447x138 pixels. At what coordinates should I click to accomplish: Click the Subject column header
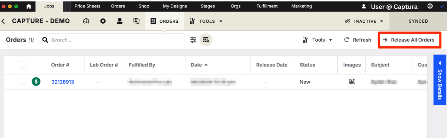[x=380, y=65]
